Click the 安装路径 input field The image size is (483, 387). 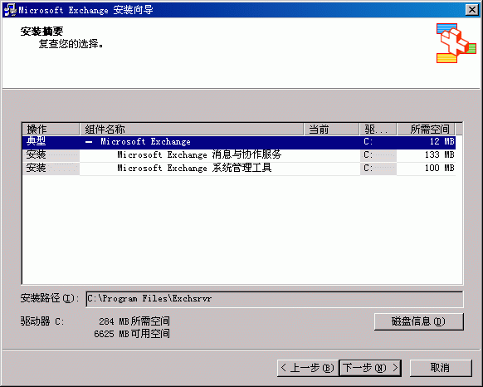pyautogui.click(x=275, y=299)
